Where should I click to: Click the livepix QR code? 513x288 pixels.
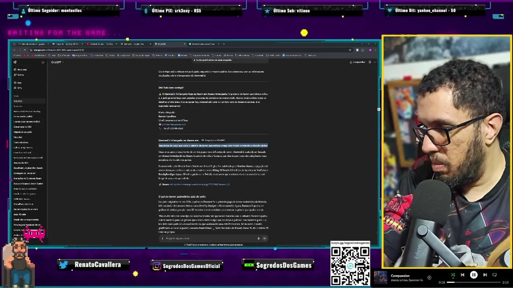[350, 265]
